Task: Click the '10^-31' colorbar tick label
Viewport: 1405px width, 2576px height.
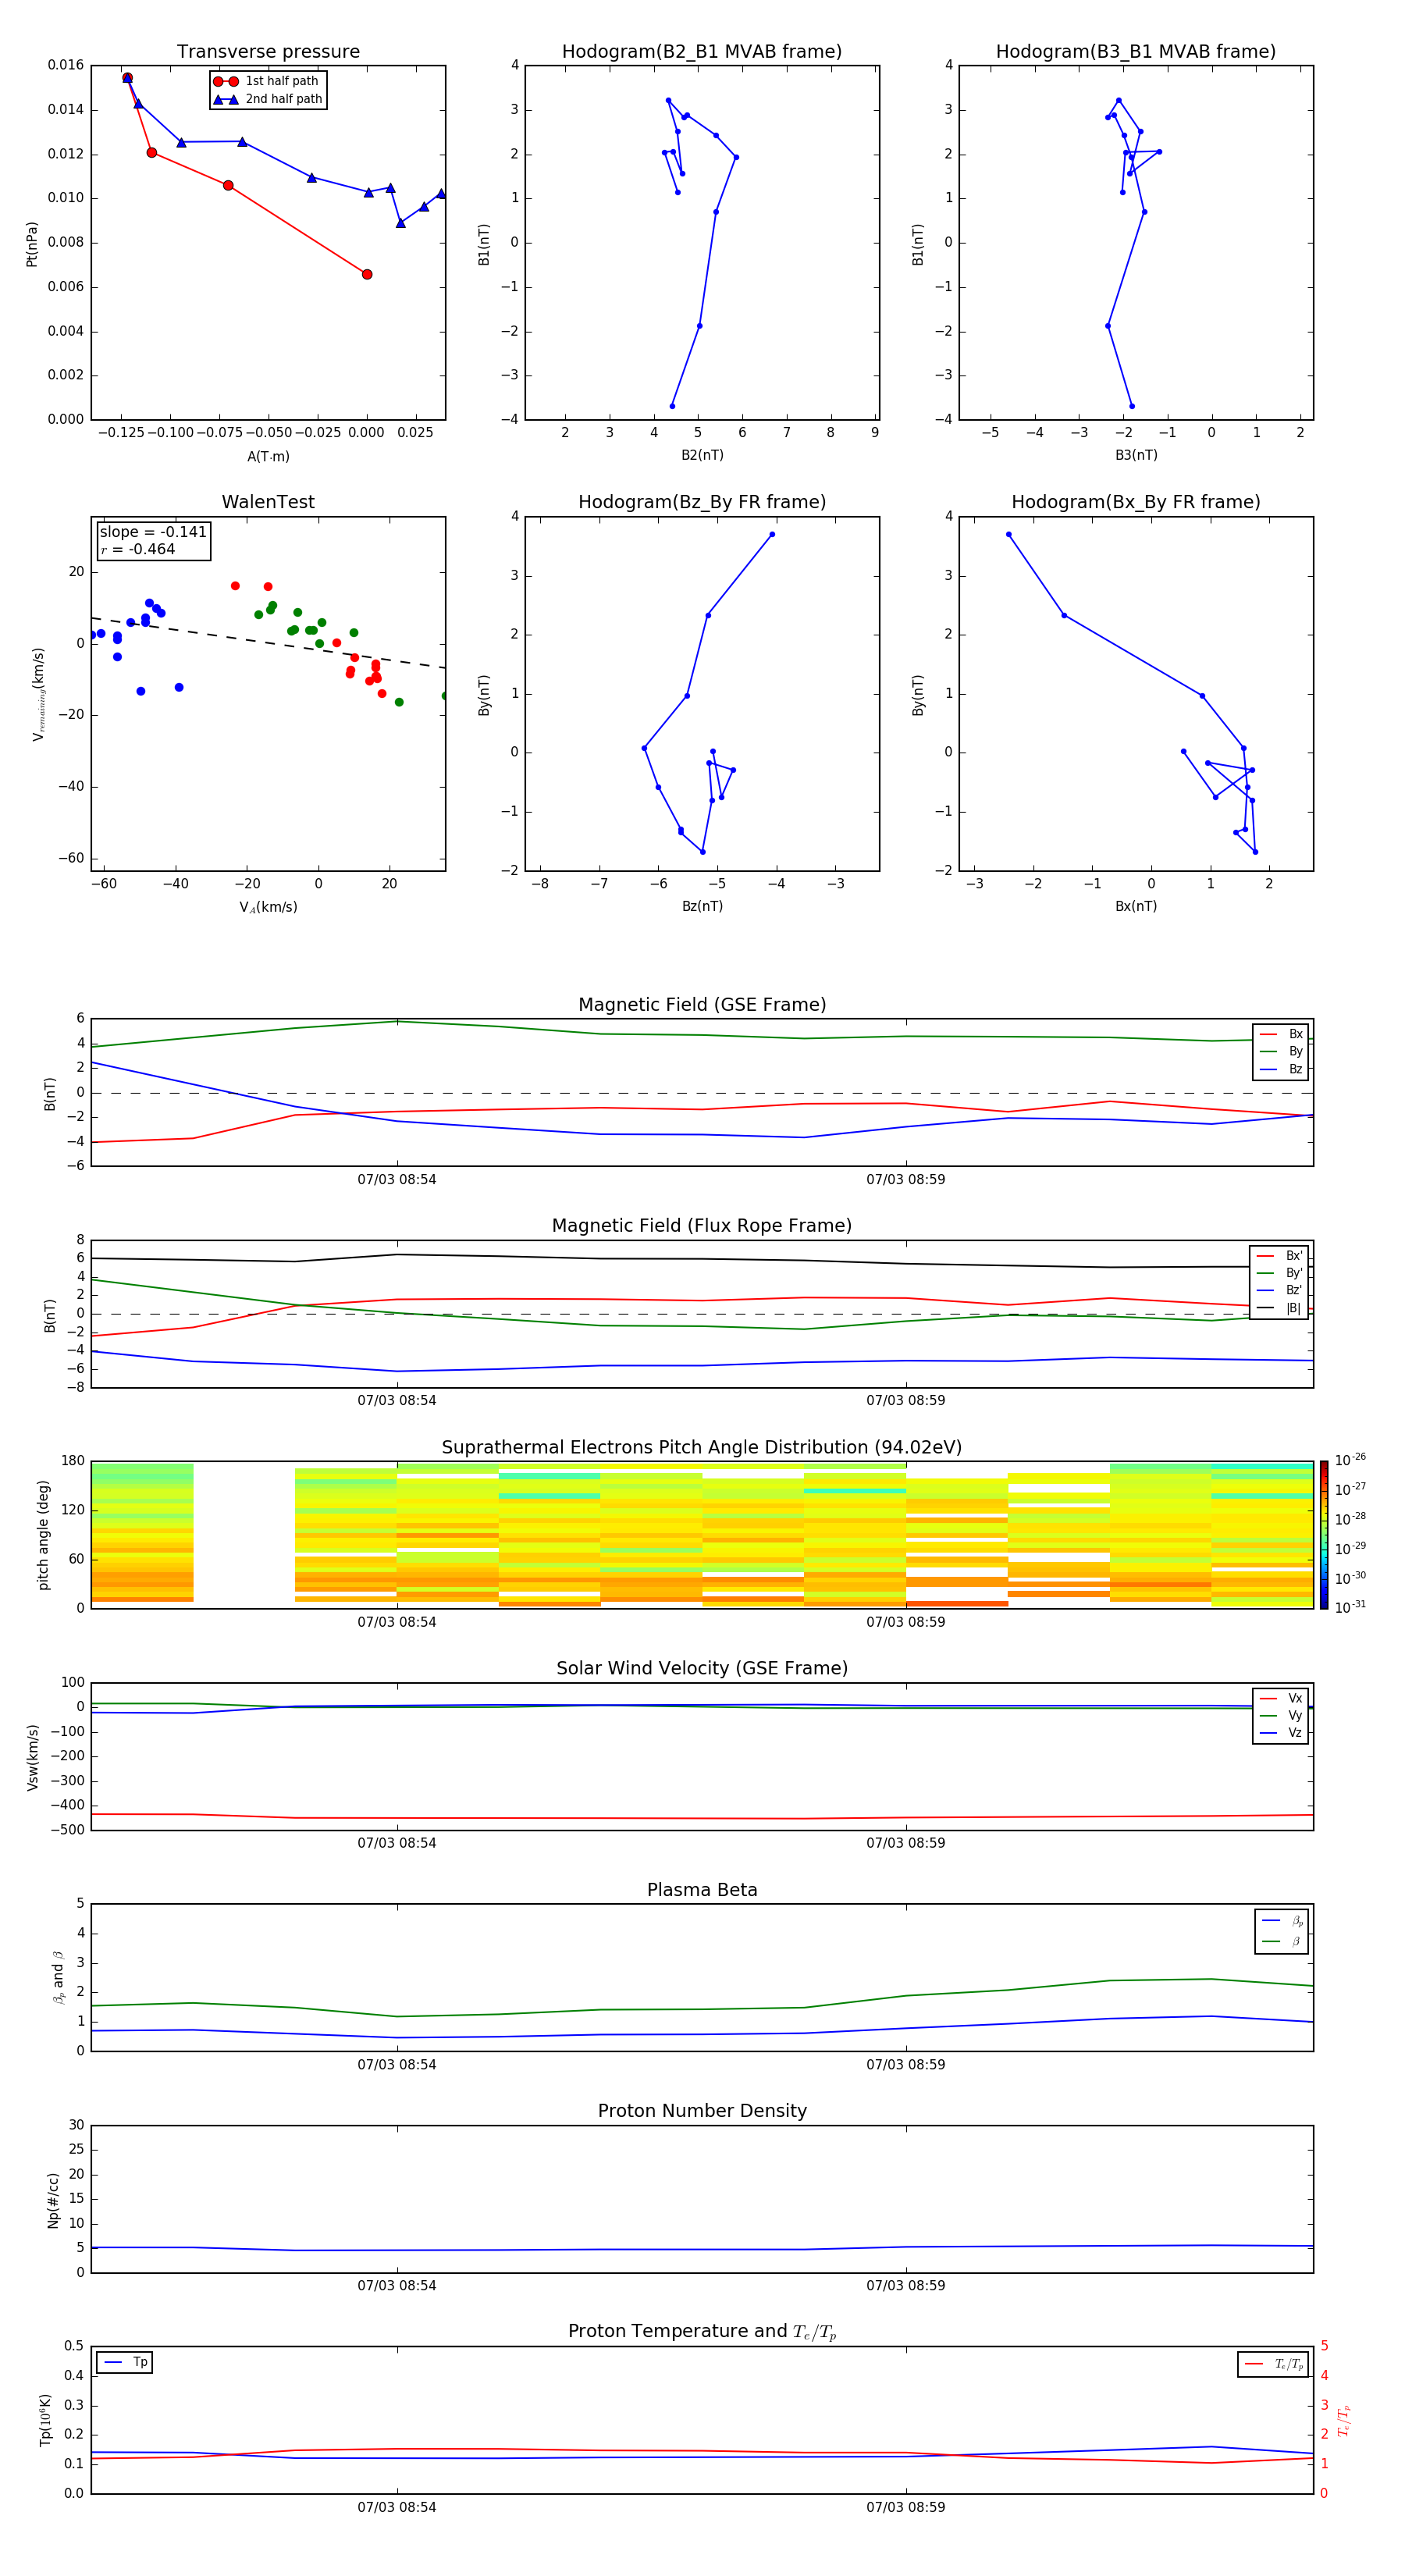Action: 1350,1607
